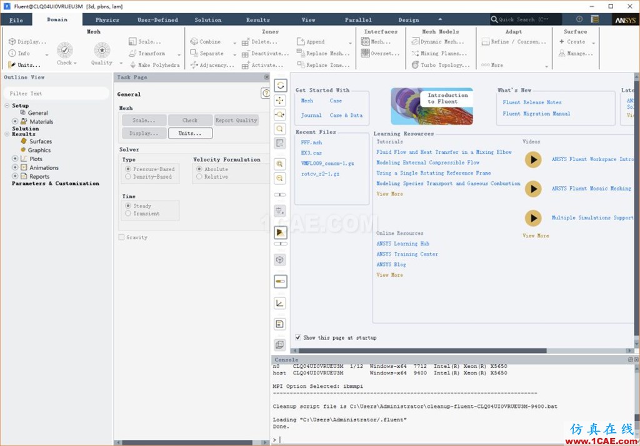The width and height of the screenshot is (640, 446).
Task: Open the File menu
Action: click(16, 20)
